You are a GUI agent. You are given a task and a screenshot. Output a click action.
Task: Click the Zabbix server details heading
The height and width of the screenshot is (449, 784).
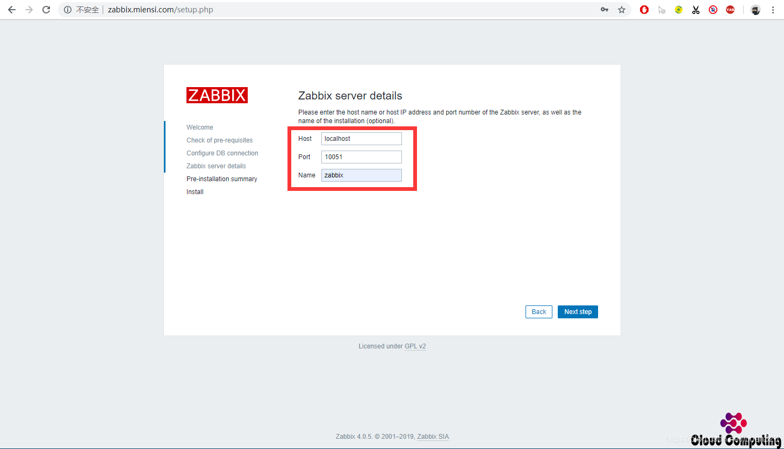pyautogui.click(x=350, y=96)
